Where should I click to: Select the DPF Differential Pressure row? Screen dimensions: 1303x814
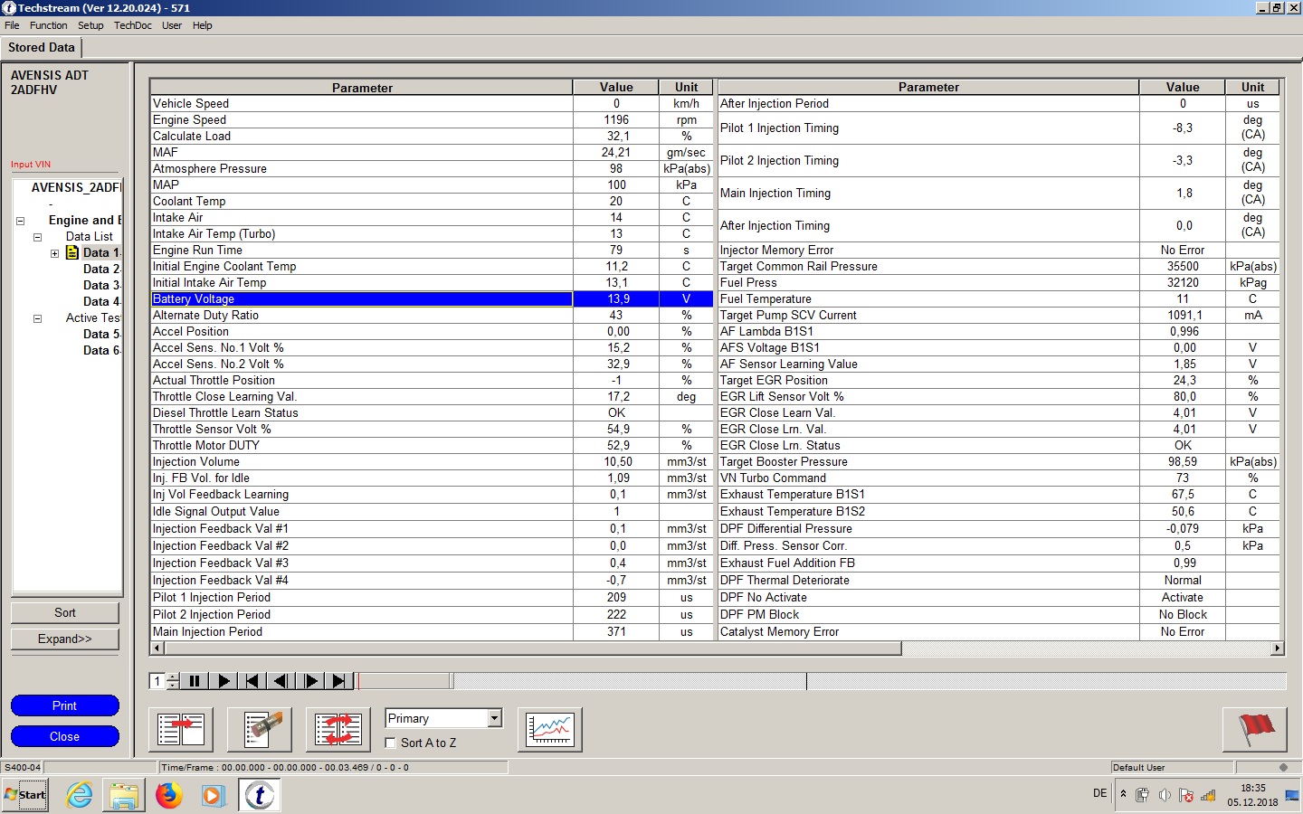(999, 528)
